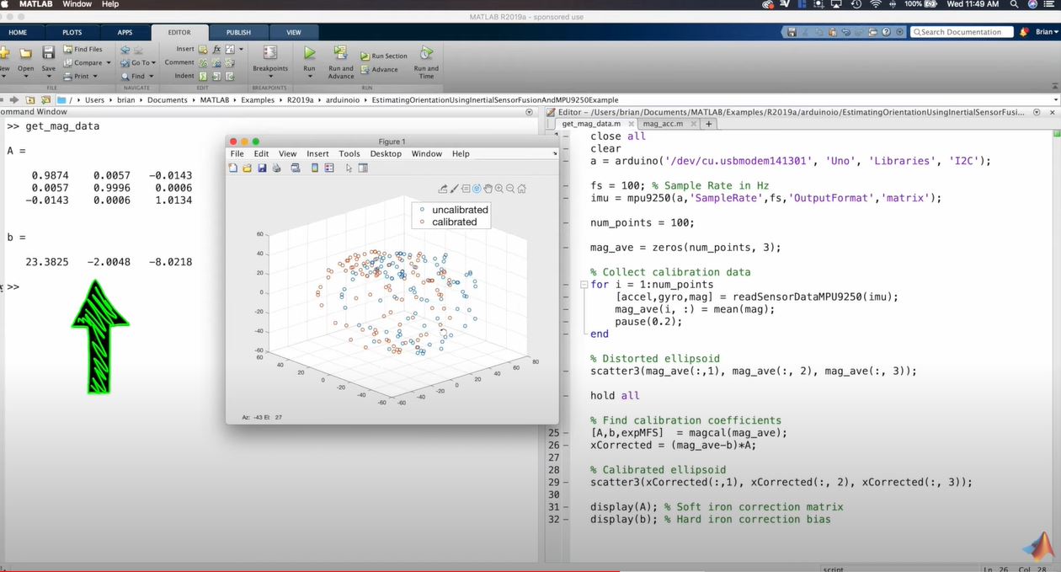Switch to the APPS ribbon tab
Viewport: 1061px width, 572px height.
(x=125, y=33)
